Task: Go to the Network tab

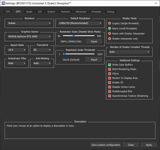Action: [x=65, y=12]
